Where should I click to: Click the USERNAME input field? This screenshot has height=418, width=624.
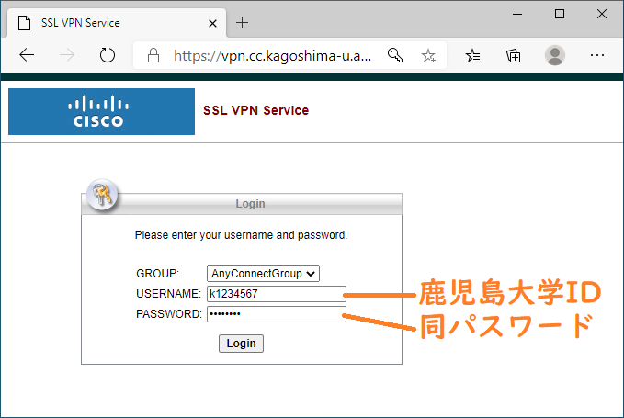coord(277,294)
